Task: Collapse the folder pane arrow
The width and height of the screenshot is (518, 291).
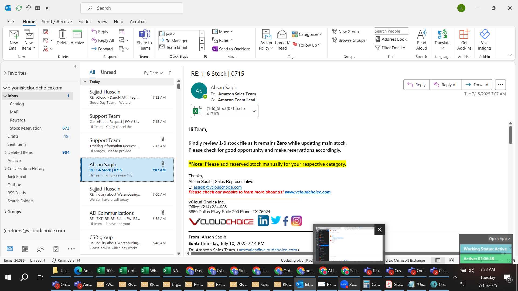Action: [x=75, y=66]
